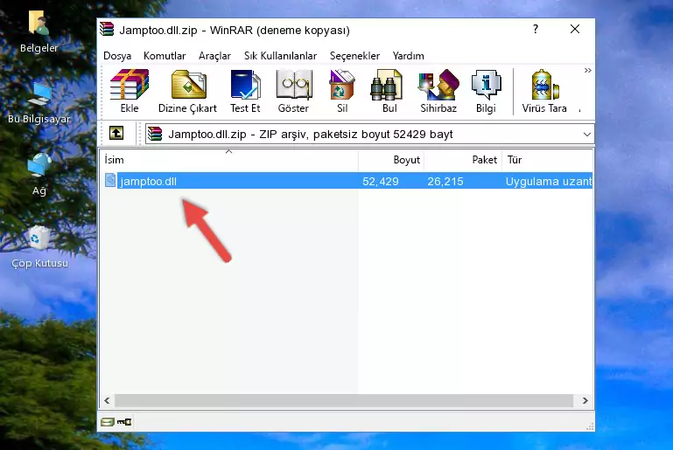Open the Yardım menu
The height and width of the screenshot is (450, 673).
(408, 56)
